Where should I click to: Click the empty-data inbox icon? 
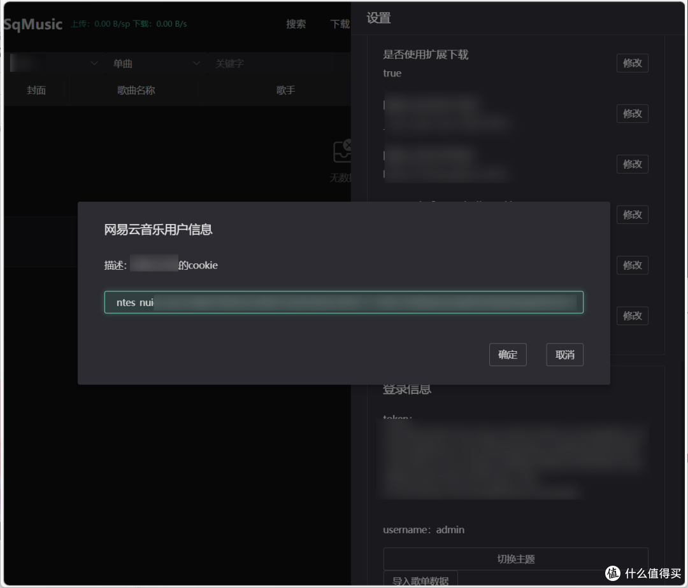(342, 151)
